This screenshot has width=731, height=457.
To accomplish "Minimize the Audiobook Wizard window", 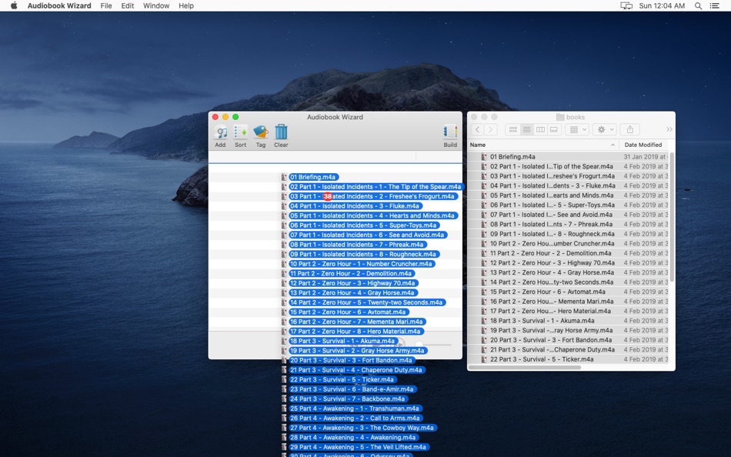I will [225, 117].
